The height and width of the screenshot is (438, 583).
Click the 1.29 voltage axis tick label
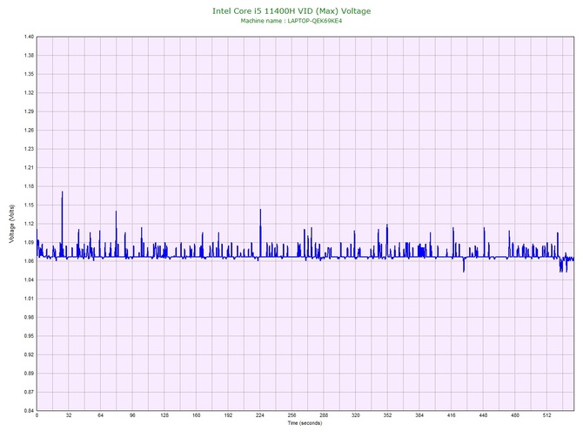coord(28,111)
